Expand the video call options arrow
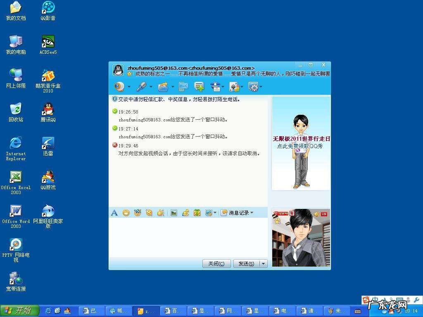The image size is (423, 317). pyautogui.click(x=128, y=87)
